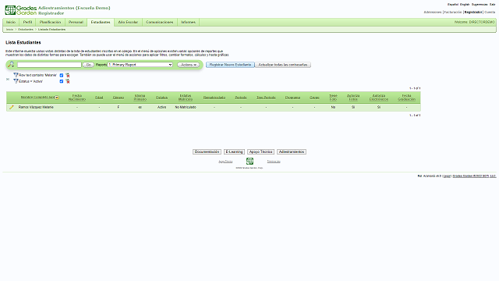This screenshot has height=281, width=499.
Task: Open the Facturación module link
Action: (x=453, y=12)
